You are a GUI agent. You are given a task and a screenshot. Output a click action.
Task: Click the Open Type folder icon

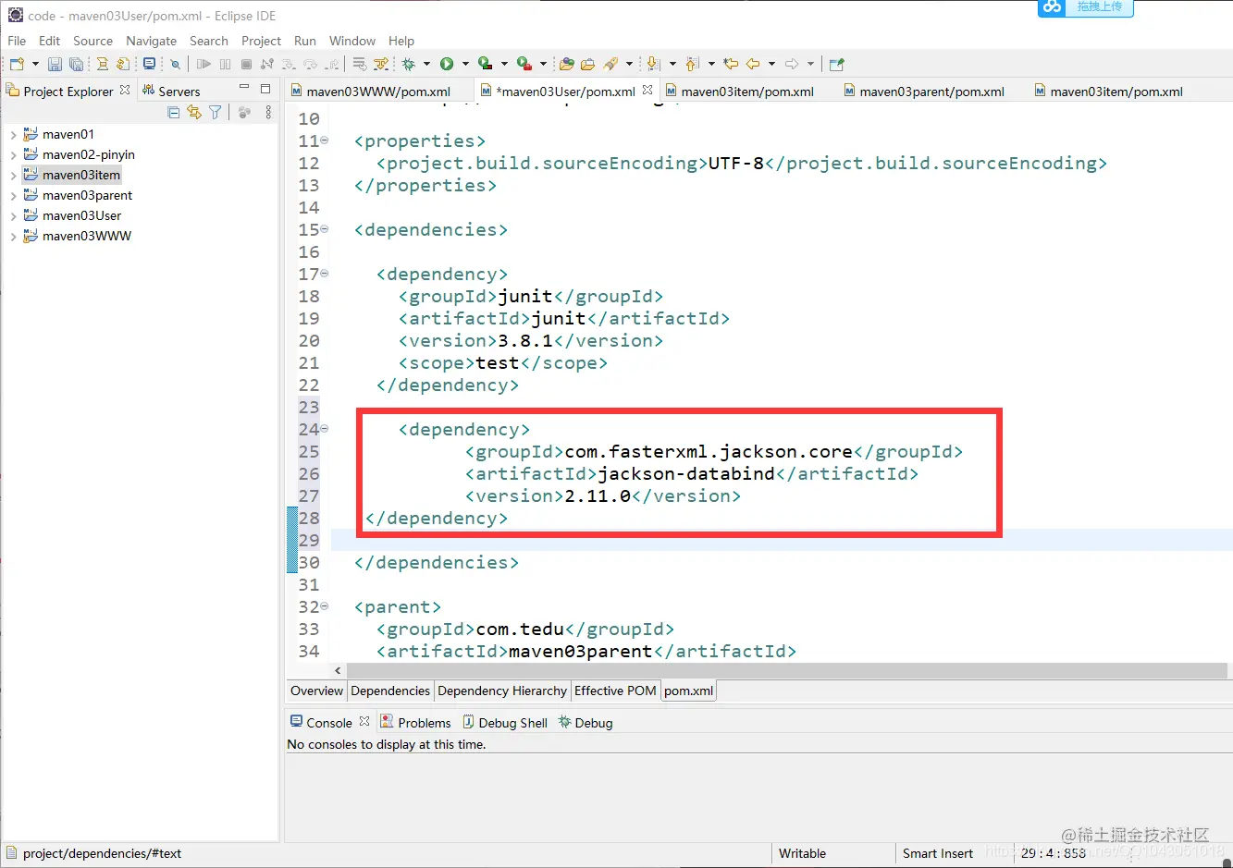(x=567, y=64)
